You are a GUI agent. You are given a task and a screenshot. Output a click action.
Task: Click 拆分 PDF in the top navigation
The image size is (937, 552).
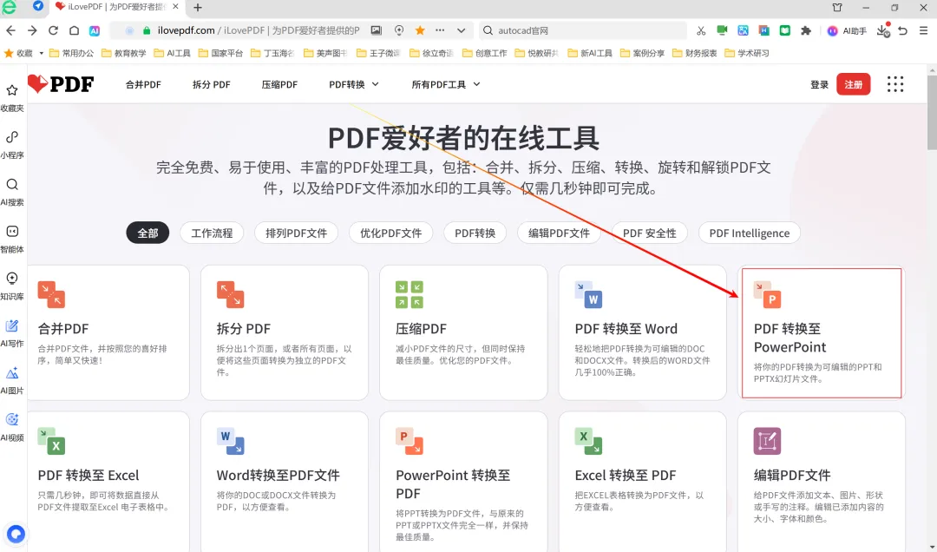(x=212, y=84)
